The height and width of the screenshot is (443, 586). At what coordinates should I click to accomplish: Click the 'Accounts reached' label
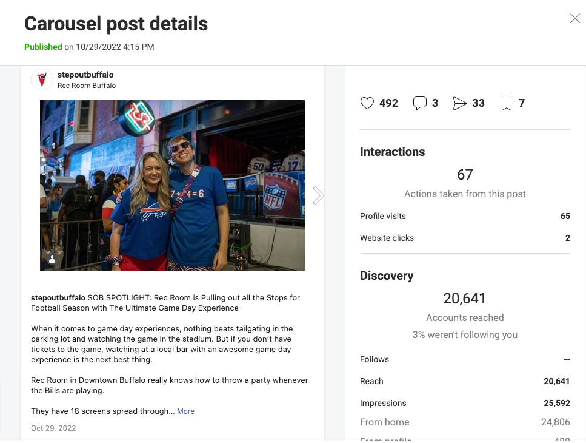pyautogui.click(x=465, y=317)
